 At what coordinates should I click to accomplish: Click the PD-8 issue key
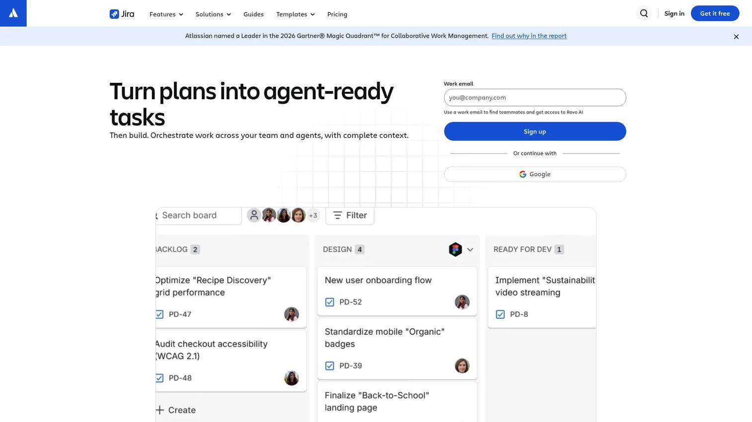(x=519, y=314)
